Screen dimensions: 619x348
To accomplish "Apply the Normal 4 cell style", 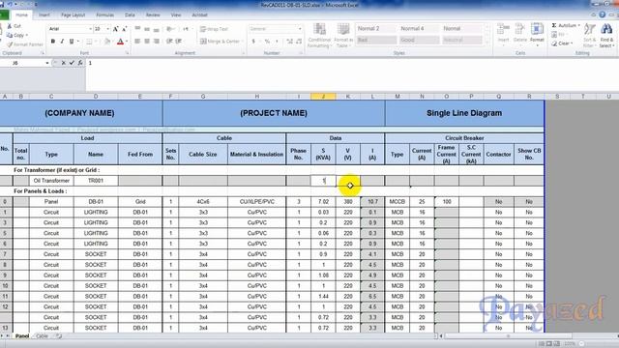I will pos(419,28).
